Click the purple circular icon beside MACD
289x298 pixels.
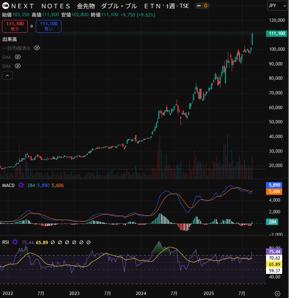(21, 185)
